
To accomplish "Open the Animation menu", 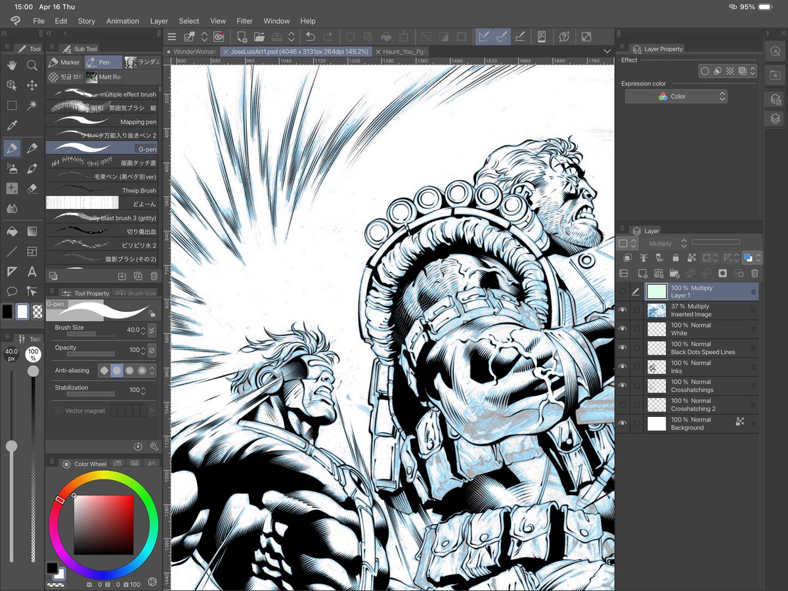I will [x=123, y=21].
